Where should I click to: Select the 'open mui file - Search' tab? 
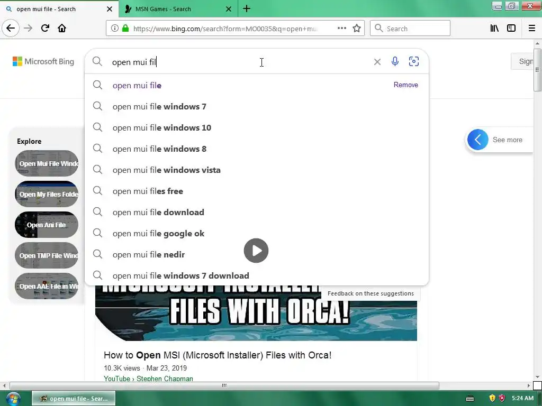pos(59,9)
